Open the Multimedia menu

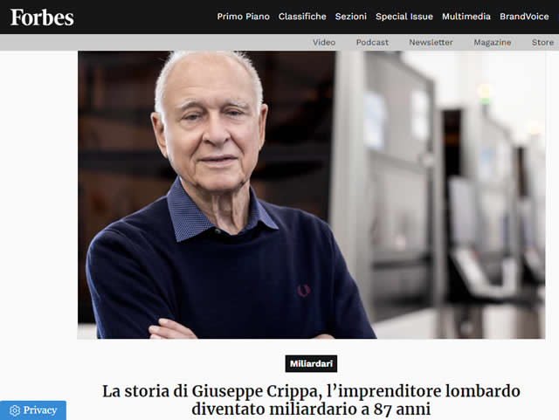pyautogui.click(x=466, y=17)
